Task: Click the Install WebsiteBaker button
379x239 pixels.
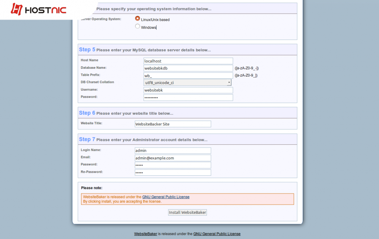Action: (x=187, y=212)
